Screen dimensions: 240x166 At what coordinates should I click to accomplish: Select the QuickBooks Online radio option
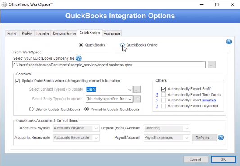tap(122, 45)
